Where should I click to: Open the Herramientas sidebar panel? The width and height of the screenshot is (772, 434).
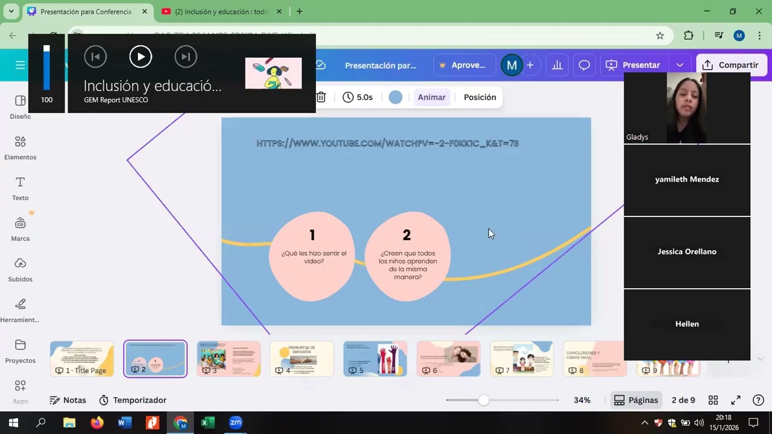click(20, 310)
